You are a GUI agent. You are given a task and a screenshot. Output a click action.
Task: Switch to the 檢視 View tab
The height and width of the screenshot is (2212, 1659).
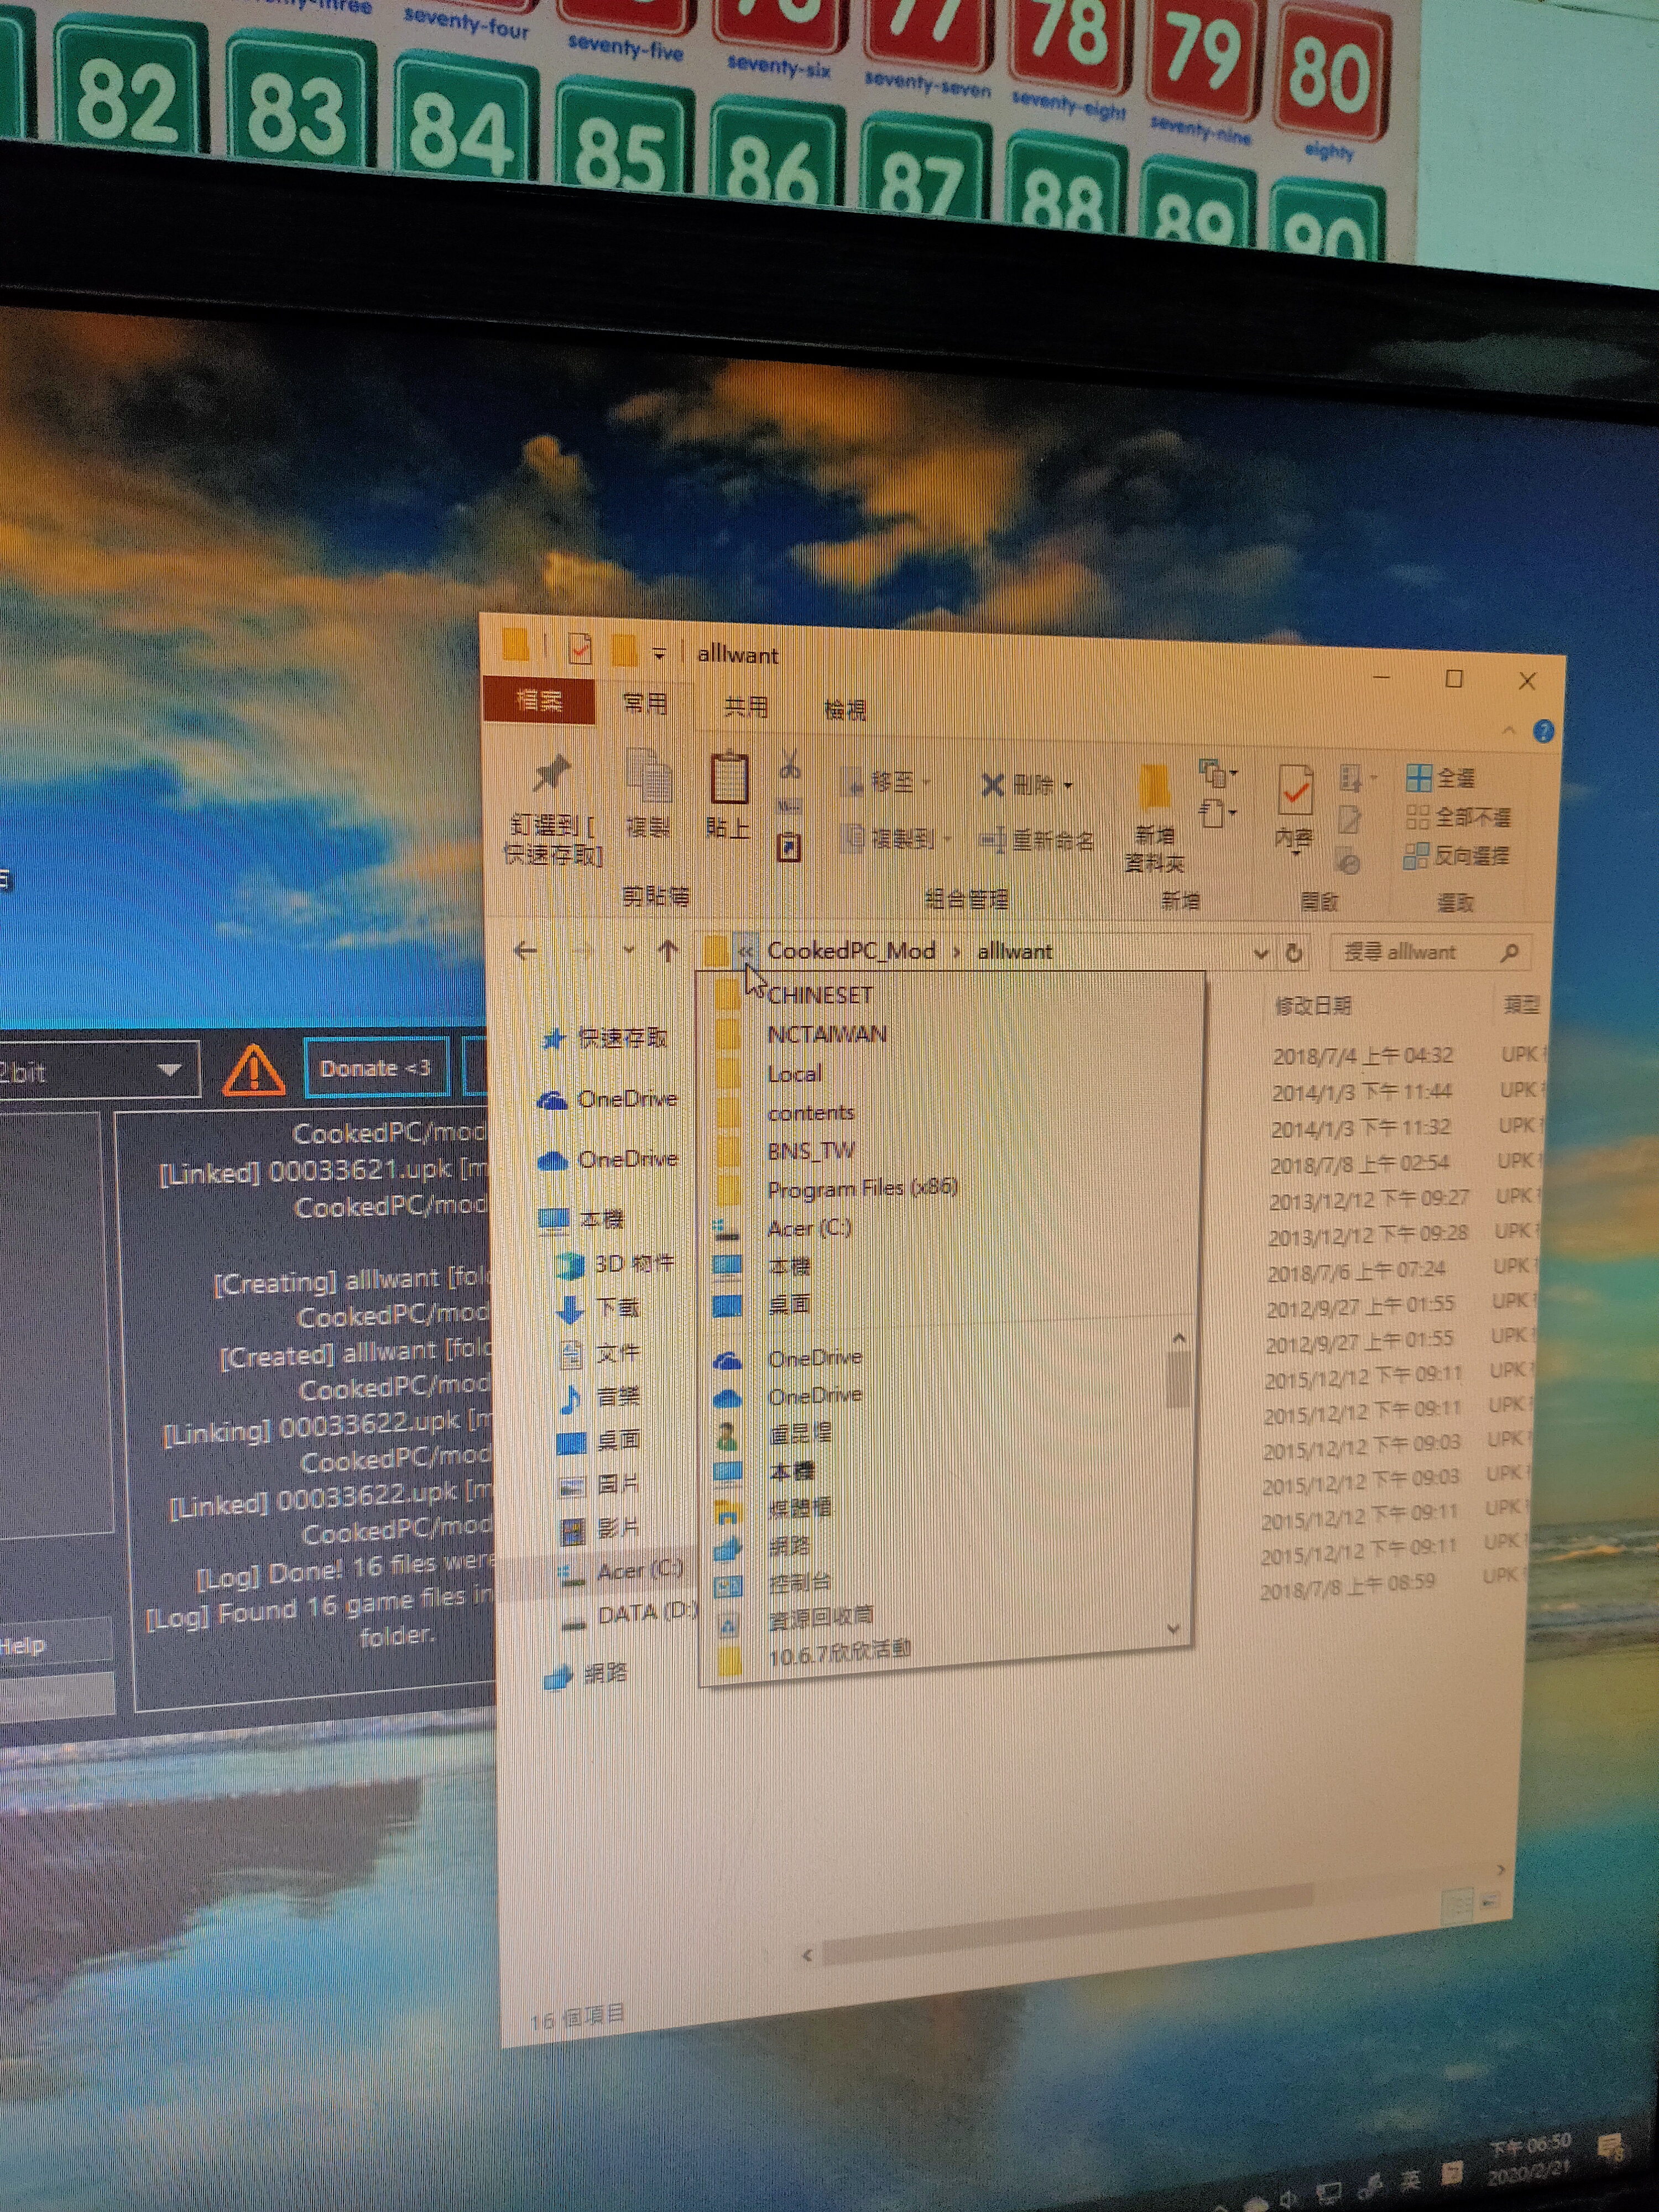[x=844, y=709]
